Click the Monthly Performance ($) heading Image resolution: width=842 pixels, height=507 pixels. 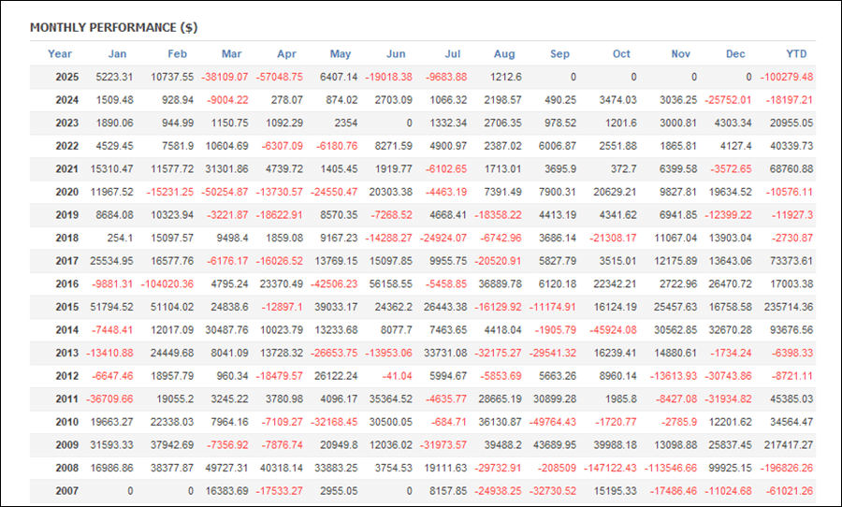coord(113,27)
